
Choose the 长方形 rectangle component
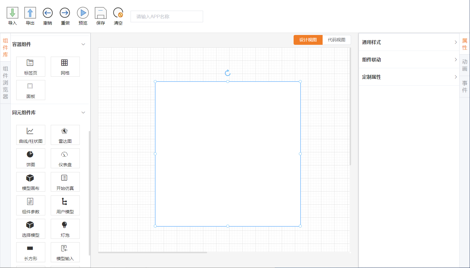click(31, 252)
